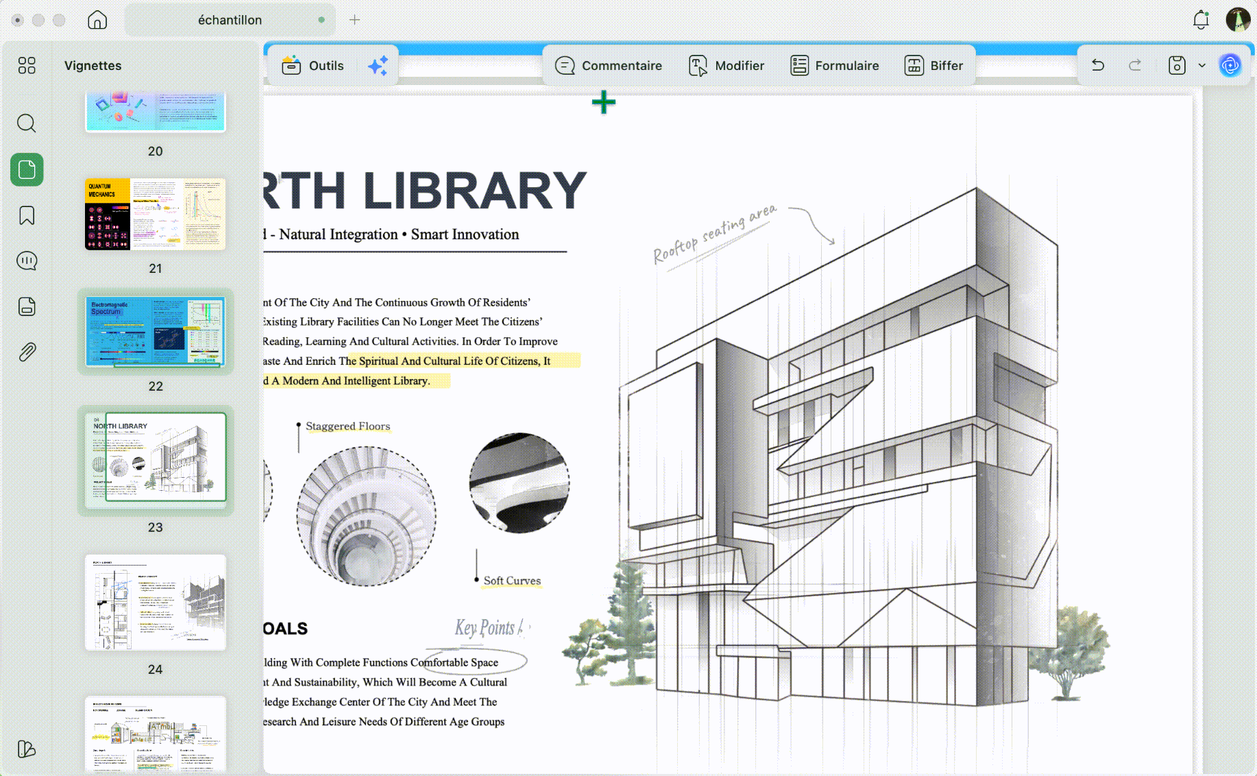Open the form fields panel icon

point(27,306)
